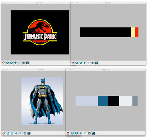Reset view with Home icon in Jurassic Park image window

3,63
